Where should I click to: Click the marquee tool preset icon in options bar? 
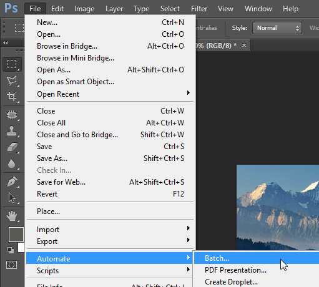[19, 27]
